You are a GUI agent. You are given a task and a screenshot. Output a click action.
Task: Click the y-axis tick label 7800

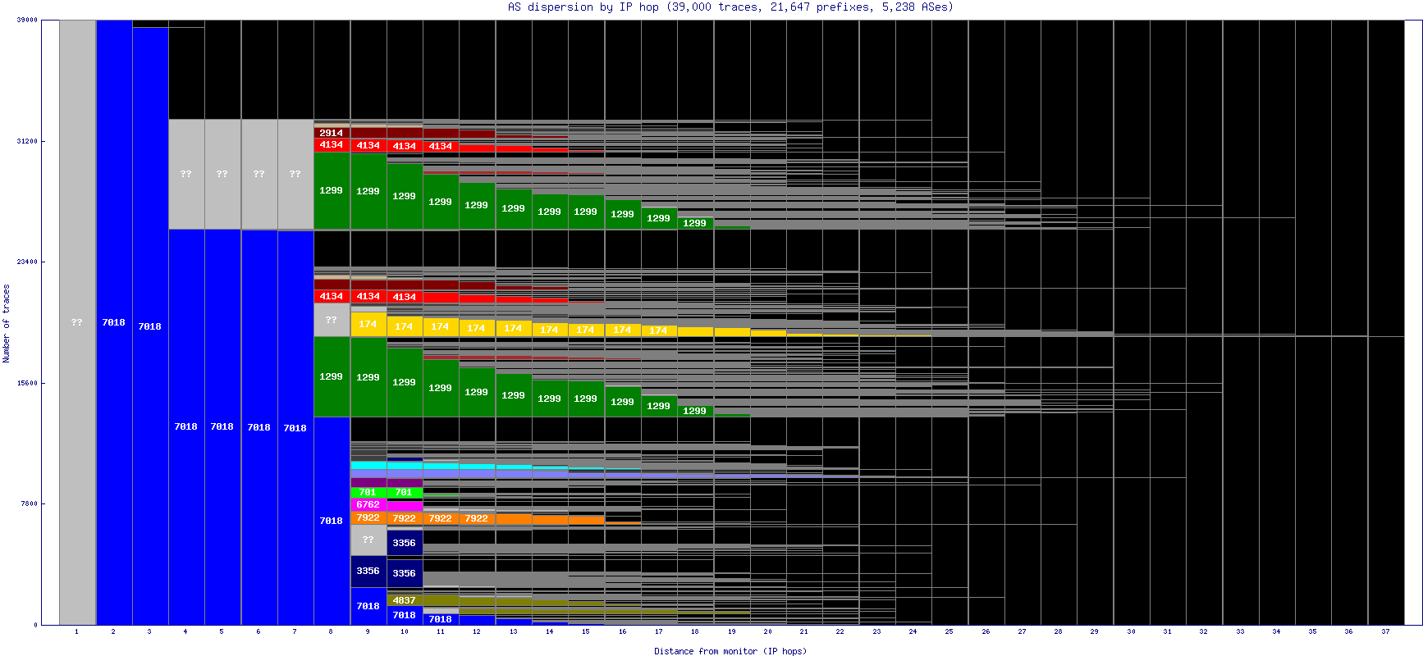tap(29, 503)
